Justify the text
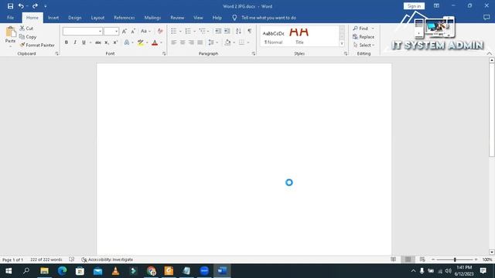Viewport: 495px width, 278px height. click(200, 42)
